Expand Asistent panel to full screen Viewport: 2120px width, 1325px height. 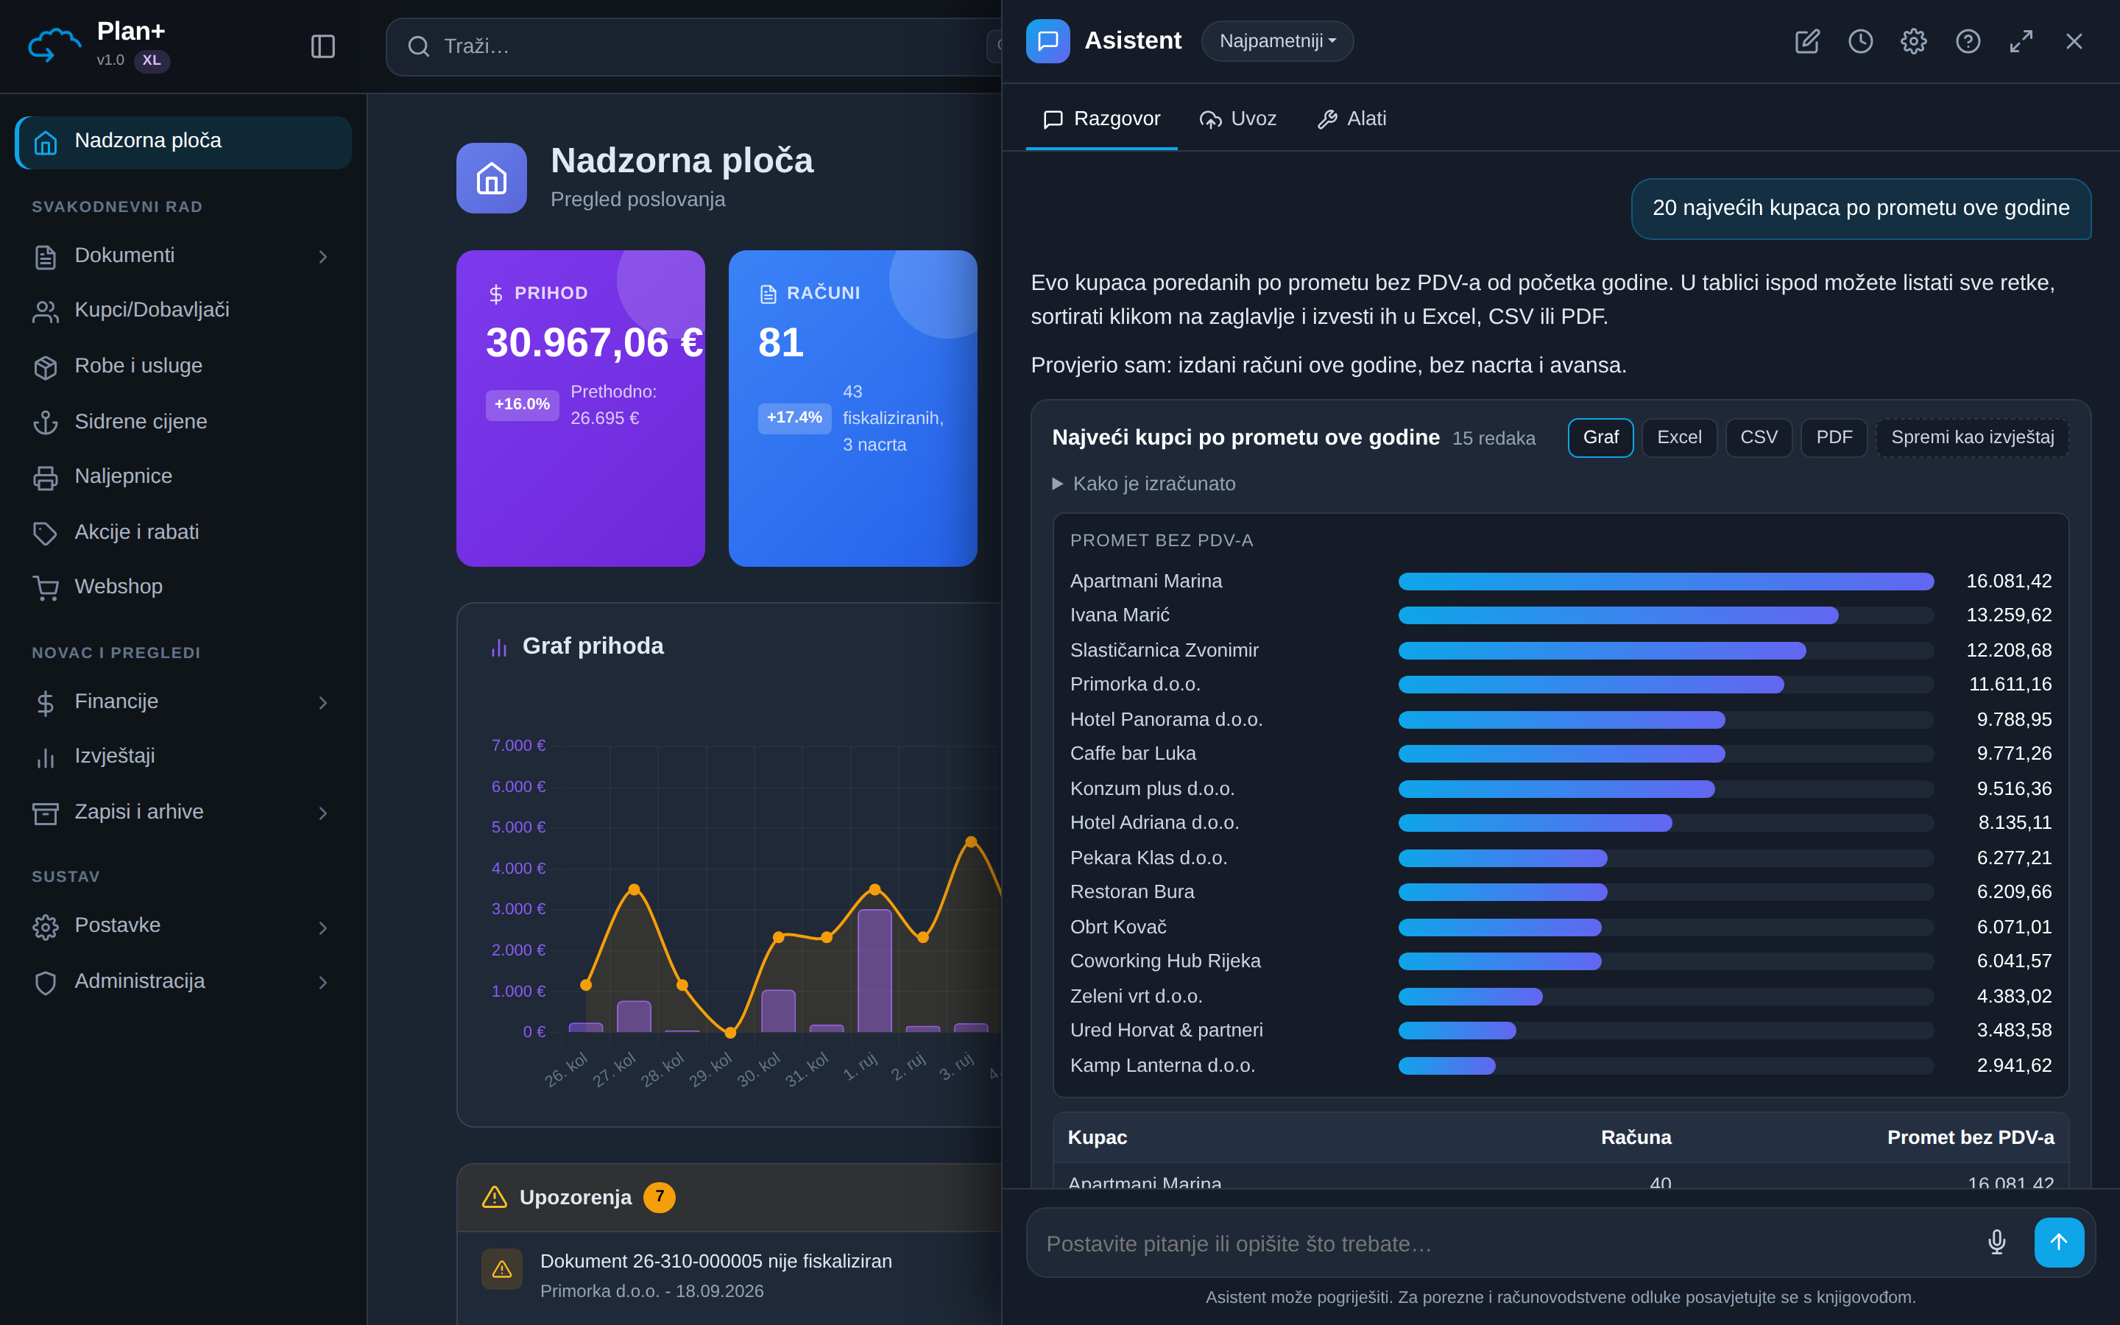(2021, 41)
